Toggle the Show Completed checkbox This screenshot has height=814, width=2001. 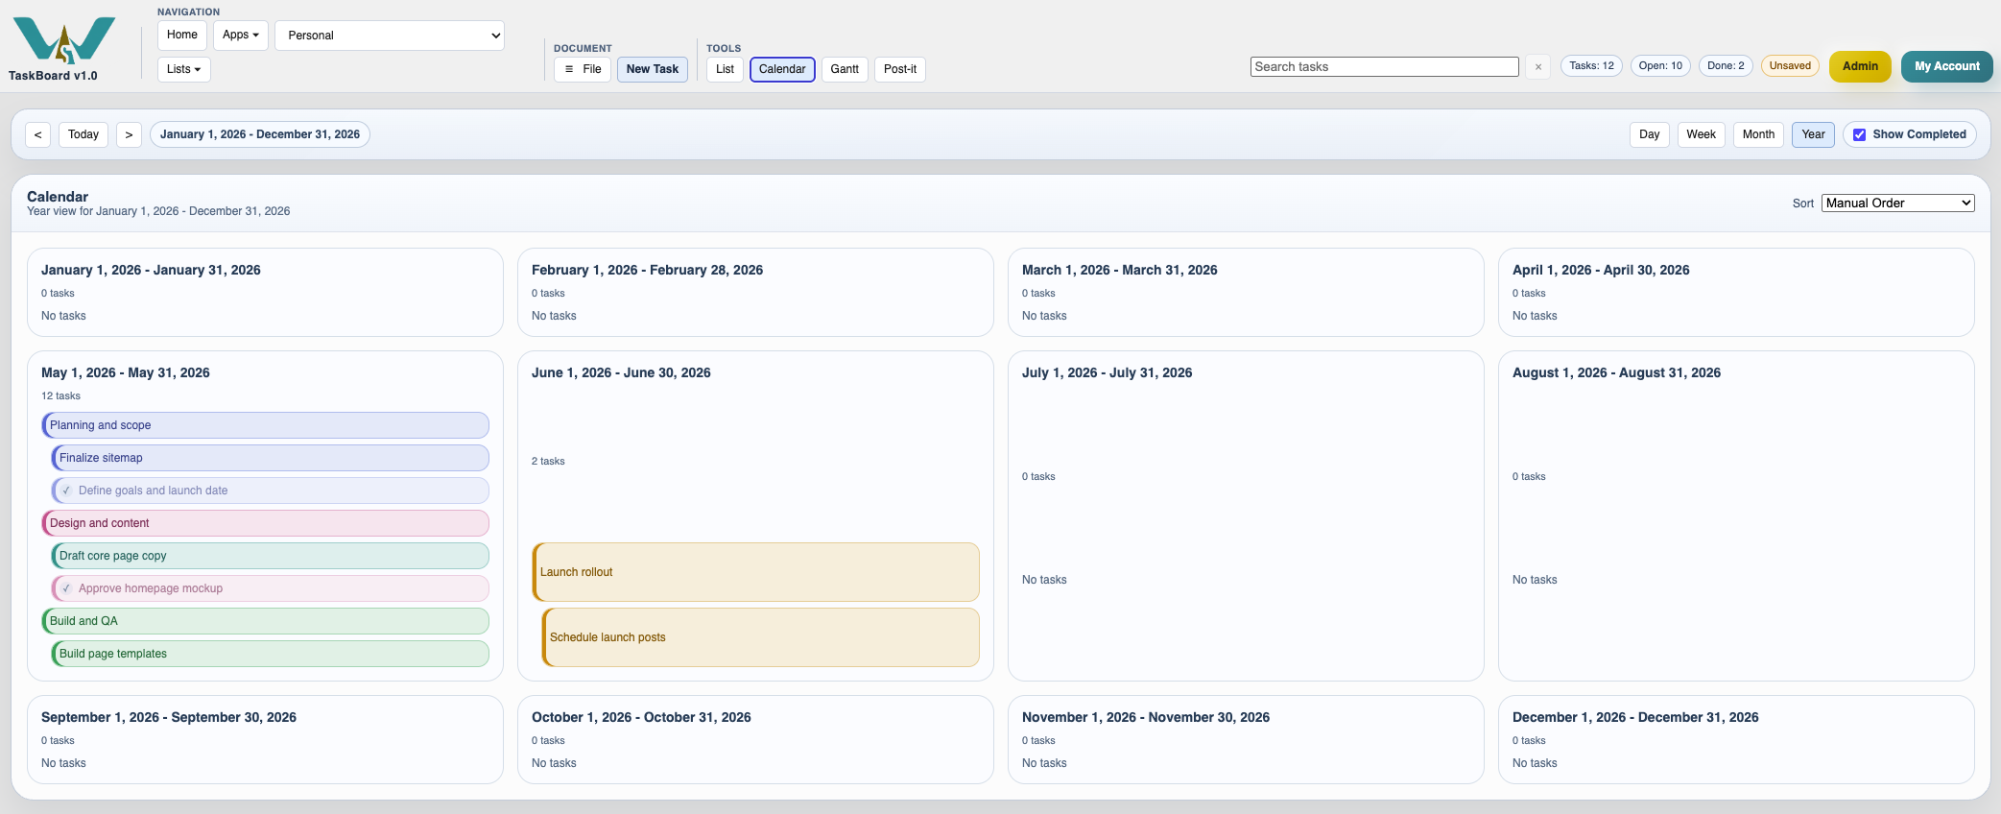(1860, 134)
